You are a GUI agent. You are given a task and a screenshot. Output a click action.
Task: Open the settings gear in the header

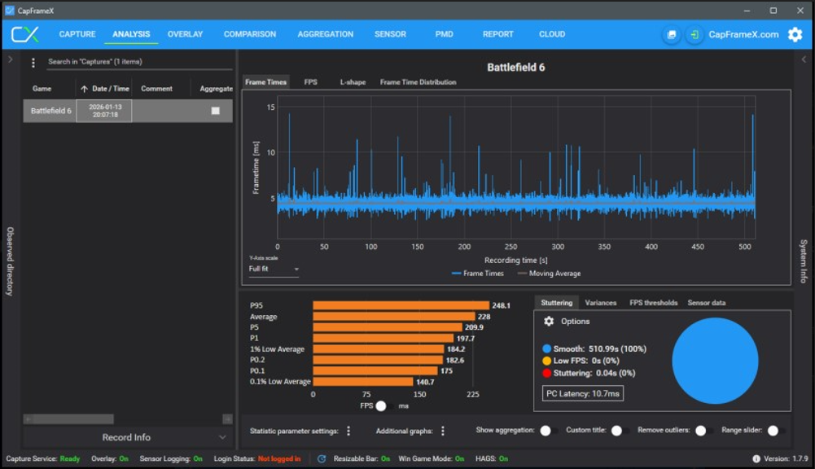pyautogui.click(x=795, y=35)
